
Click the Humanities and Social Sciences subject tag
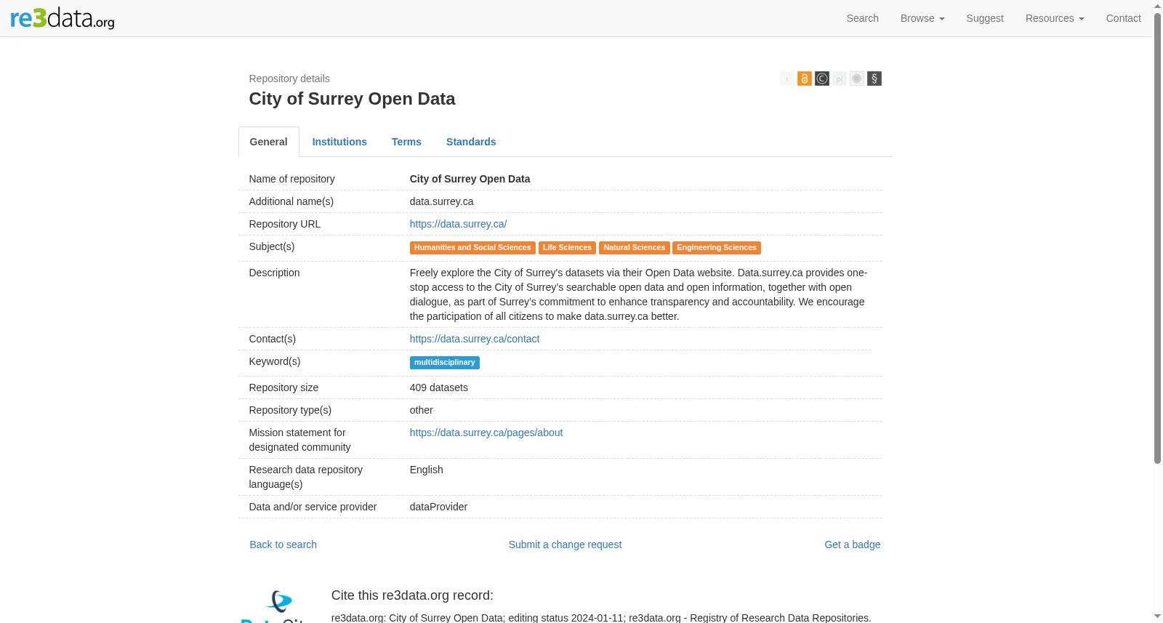tap(472, 248)
